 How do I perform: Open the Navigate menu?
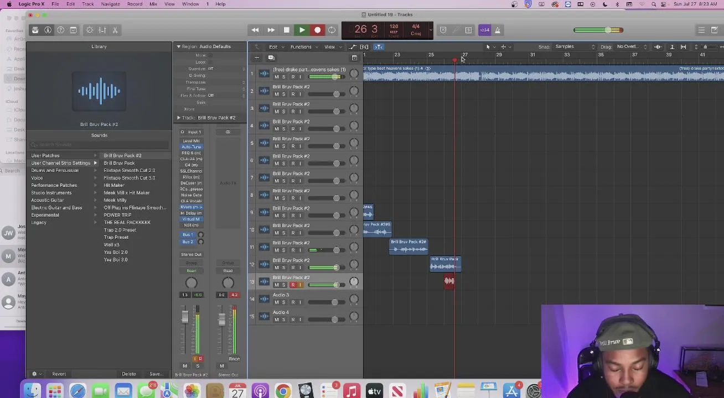[x=110, y=4]
